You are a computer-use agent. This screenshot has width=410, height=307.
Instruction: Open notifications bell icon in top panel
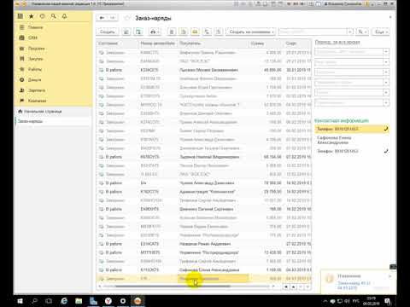pyautogui.click(x=65, y=16)
